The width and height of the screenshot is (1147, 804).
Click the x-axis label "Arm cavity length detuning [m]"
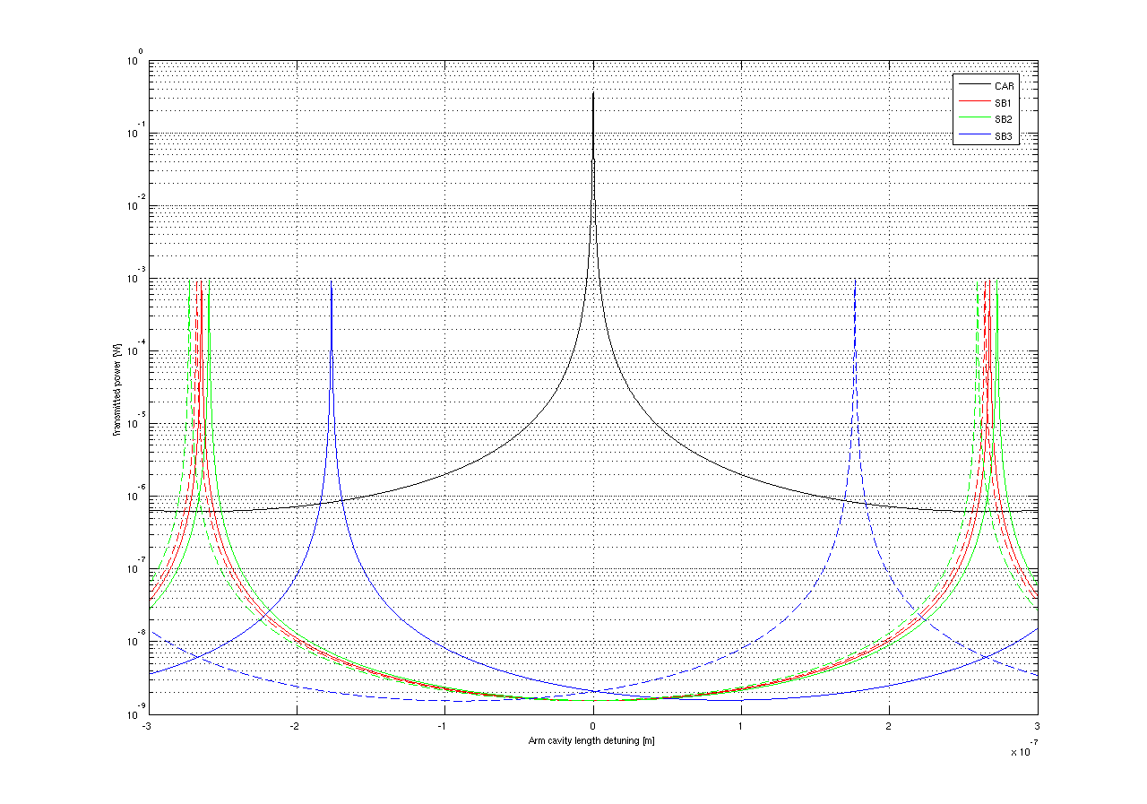point(593,740)
